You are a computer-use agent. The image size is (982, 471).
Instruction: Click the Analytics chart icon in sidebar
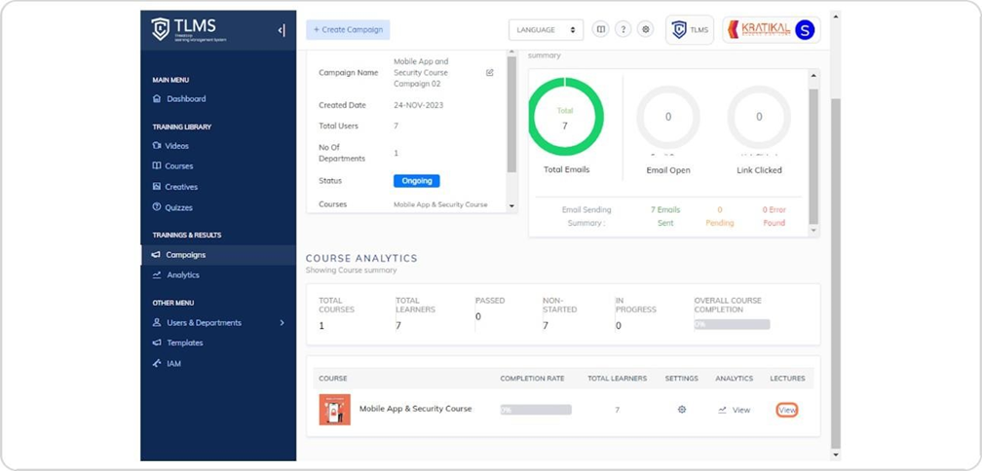pos(157,275)
